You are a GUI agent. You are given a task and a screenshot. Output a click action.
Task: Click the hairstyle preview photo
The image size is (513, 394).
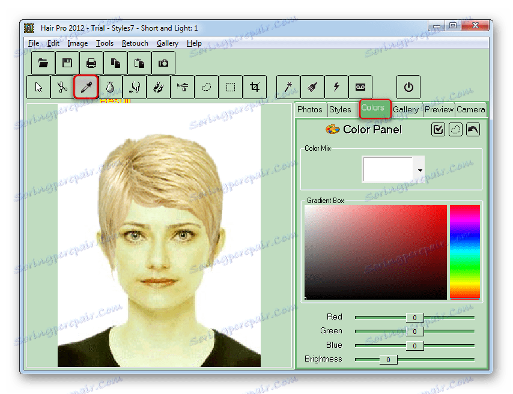click(x=159, y=235)
